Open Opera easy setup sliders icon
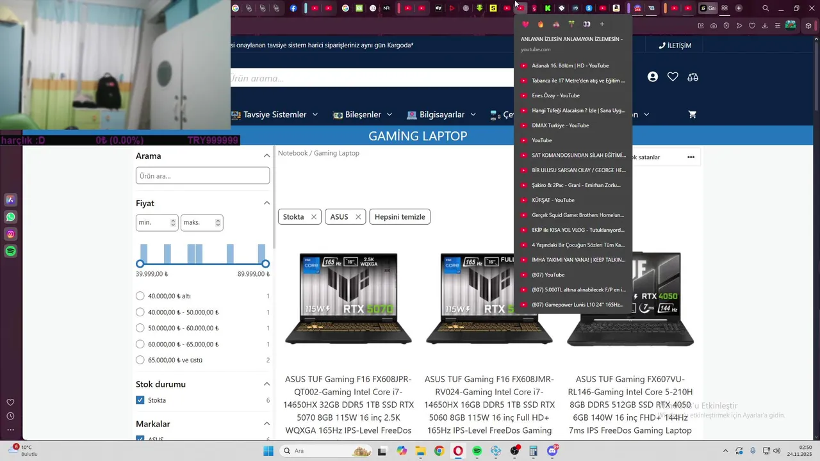This screenshot has width=820, height=461. point(778,26)
